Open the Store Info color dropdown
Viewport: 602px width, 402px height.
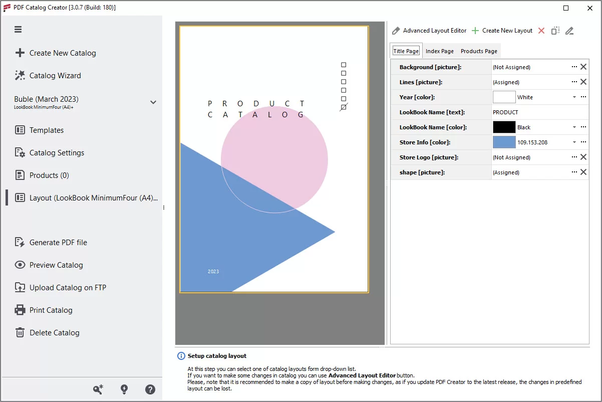pyautogui.click(x=574, y=142)
